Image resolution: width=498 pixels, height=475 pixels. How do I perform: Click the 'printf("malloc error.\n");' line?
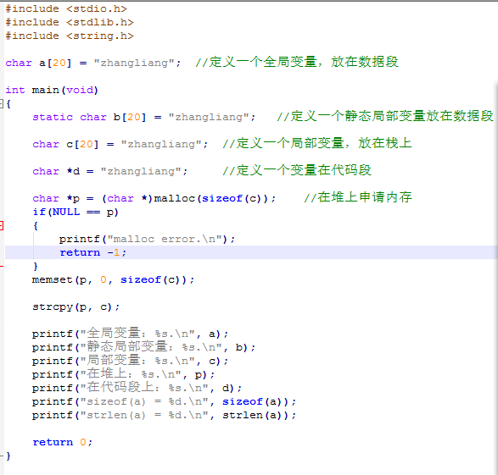click(147, 240)
